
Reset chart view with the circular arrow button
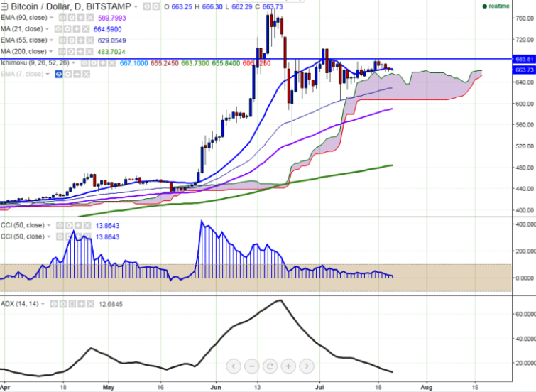pos(270,366)
